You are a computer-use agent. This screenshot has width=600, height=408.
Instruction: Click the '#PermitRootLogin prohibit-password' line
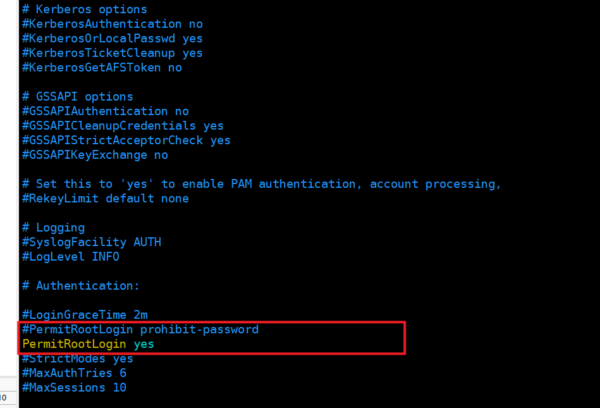pos(140,330)
